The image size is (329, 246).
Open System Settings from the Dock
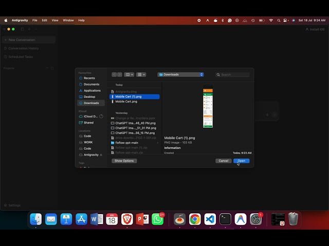click(x=256, y=219)
